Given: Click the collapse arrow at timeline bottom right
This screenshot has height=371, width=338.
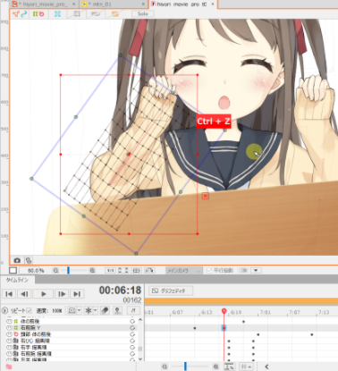Looking at the screenshot, I should click(x=266, y=367).
